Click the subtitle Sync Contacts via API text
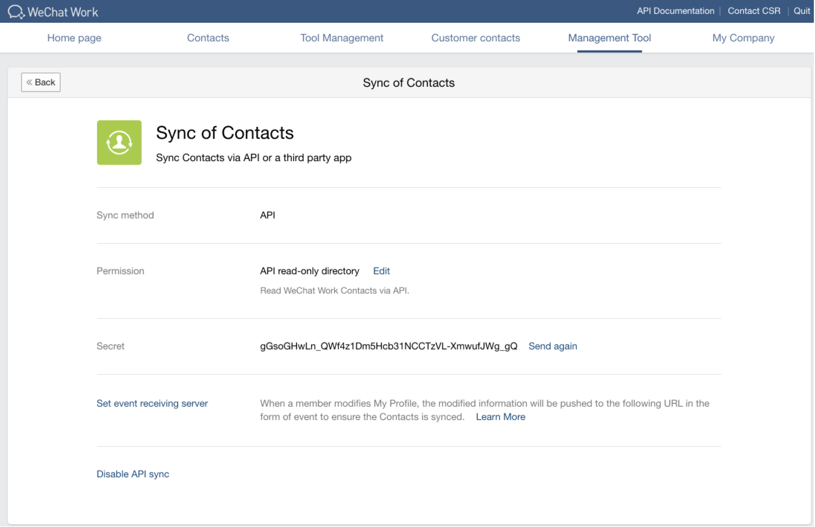Screen dimensions: 815x527 tap(253, 158)
